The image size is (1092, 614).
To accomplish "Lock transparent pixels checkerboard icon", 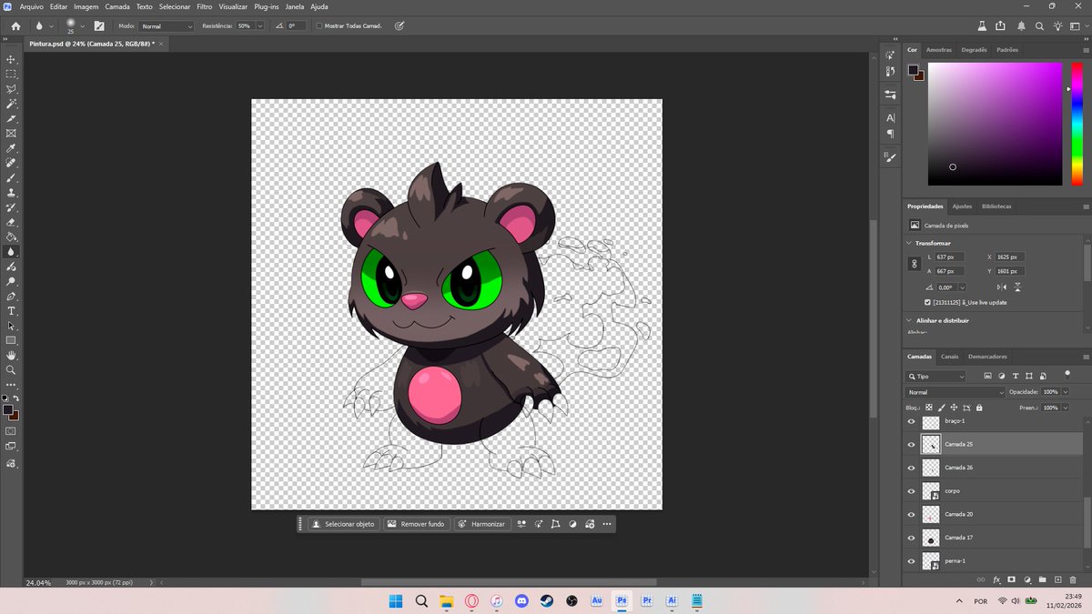I will [929, 408].
